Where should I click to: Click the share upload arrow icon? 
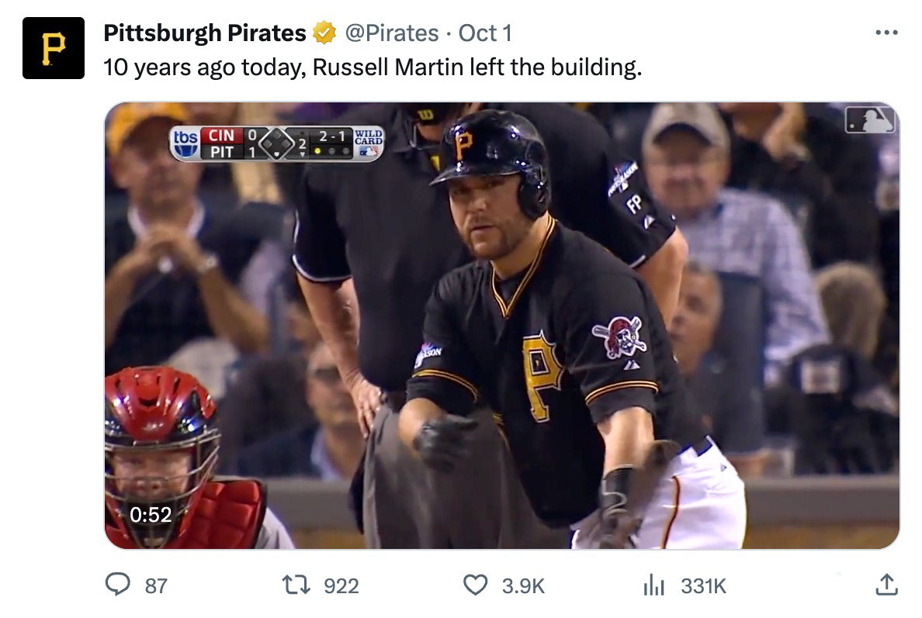pos(886,585)
